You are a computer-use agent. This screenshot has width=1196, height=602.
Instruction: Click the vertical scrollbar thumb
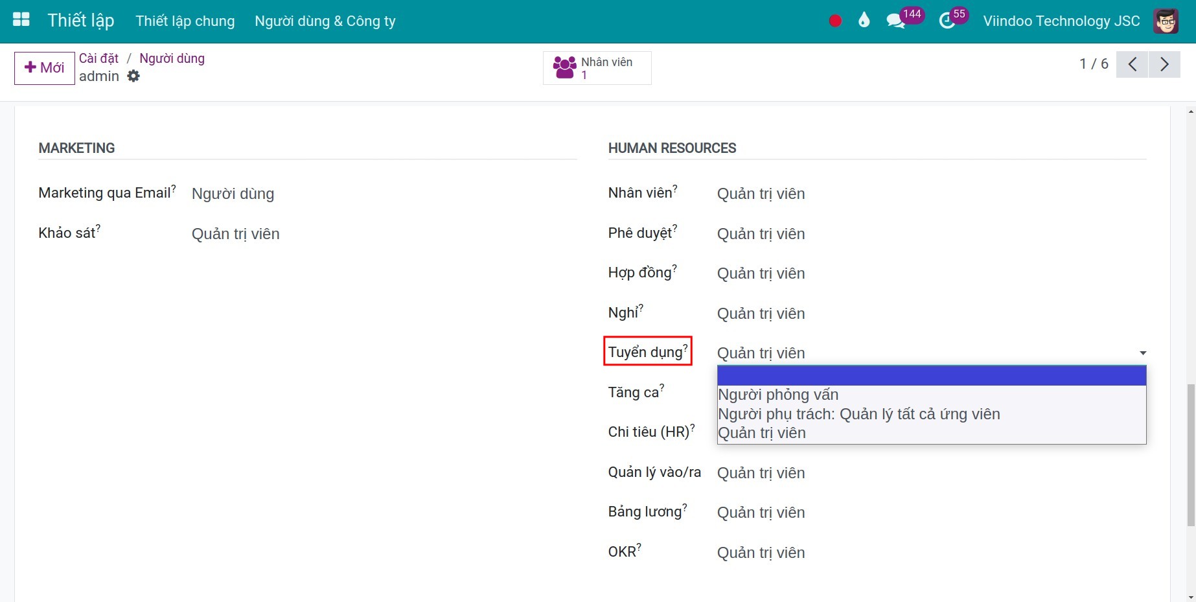1191,455
